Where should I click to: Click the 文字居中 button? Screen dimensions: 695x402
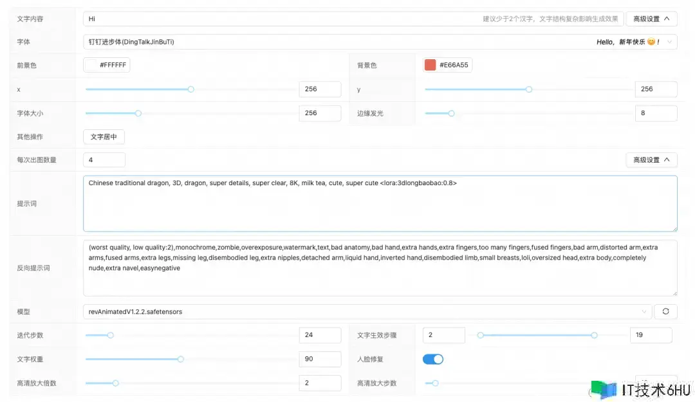click(104, 137)
